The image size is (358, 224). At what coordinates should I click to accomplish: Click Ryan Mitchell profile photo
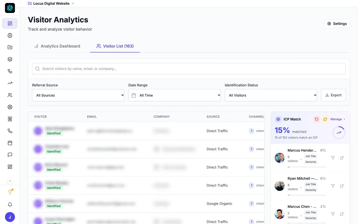tap(279, 186)
